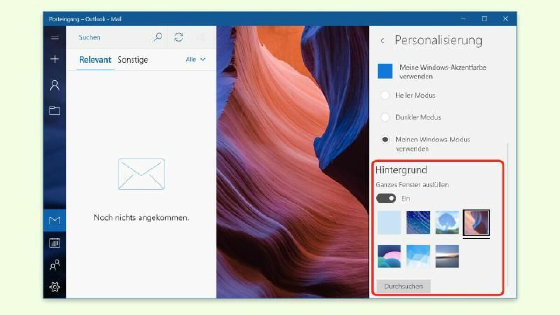Click the Durchsuchen button
The image size is (560, 315).
[x=403, y=286]
